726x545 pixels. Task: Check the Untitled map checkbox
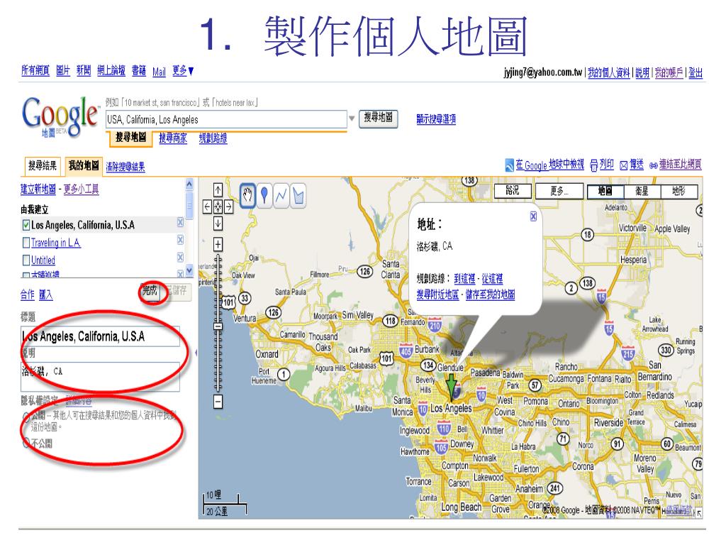coord(26,260)
